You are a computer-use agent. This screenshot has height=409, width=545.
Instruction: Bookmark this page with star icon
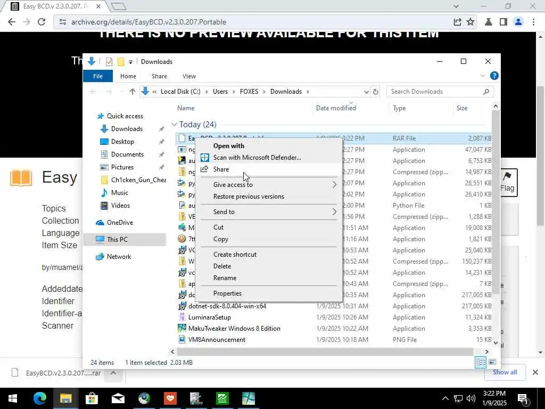(470, 22)
